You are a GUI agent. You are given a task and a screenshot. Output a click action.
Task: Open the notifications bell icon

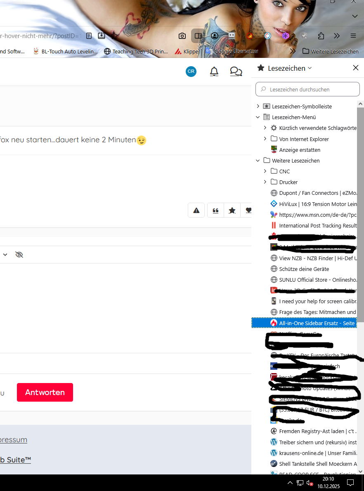click(x=214, y=72)
